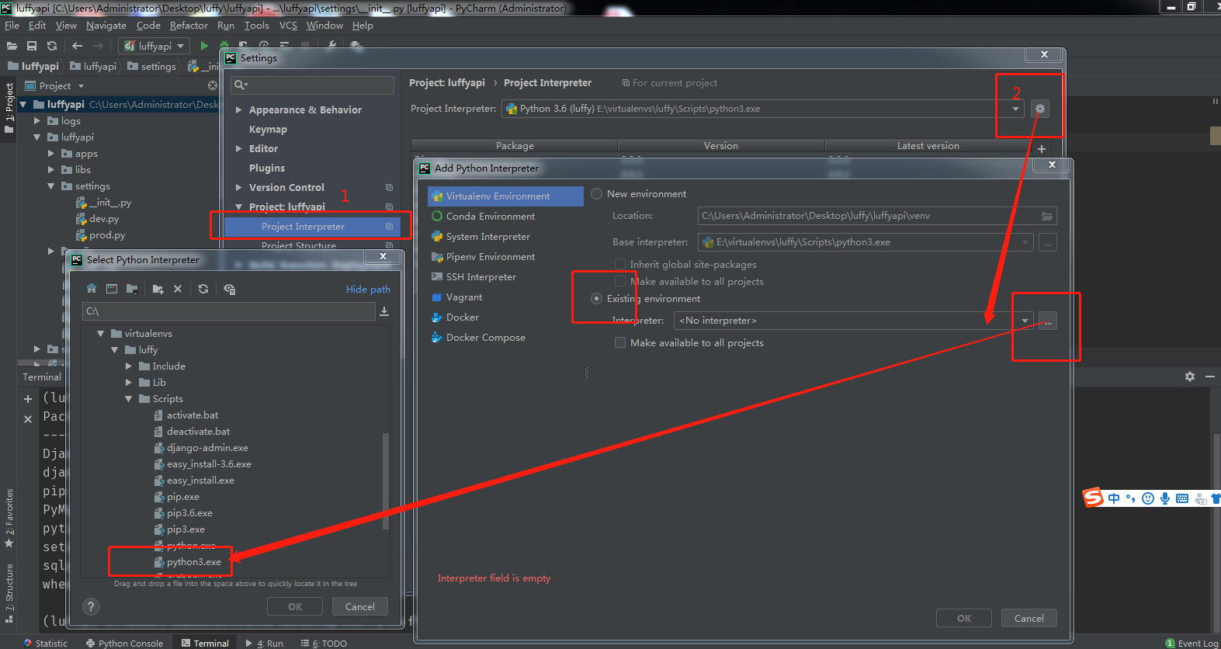Open the interpreter gear settings icon
Image resolution: width=1221 pixels, height=649 pixels.
point(1040,109)
